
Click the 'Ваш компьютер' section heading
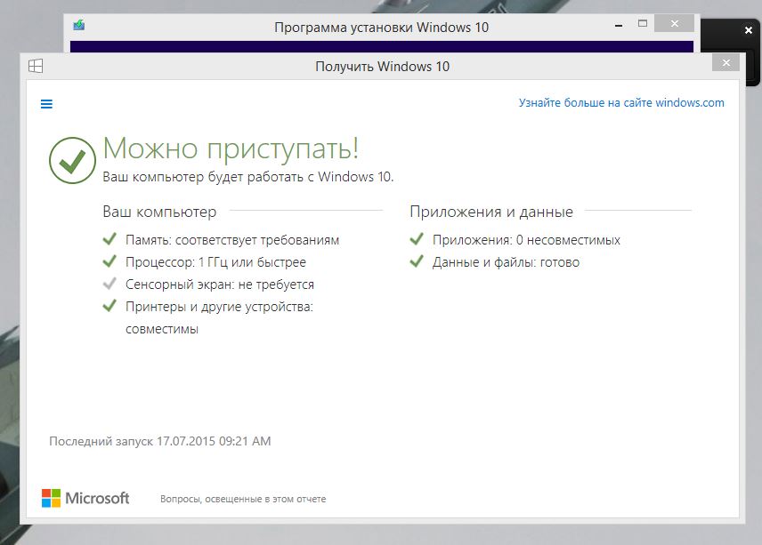159,212
